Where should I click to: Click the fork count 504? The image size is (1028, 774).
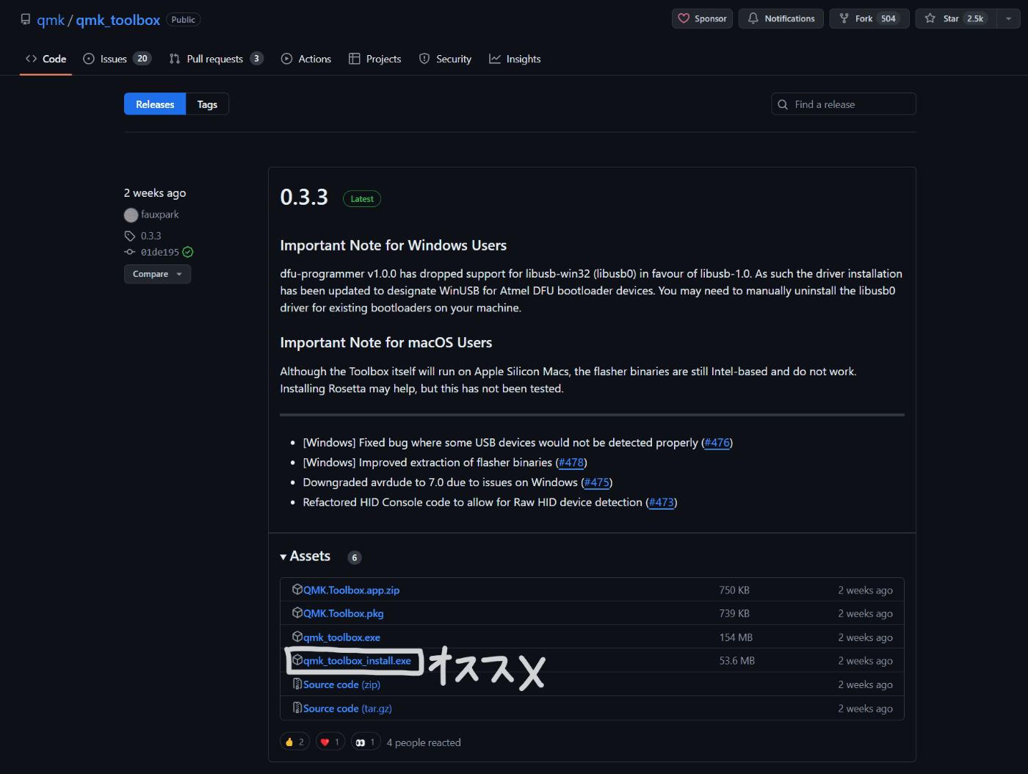[888, 18]
